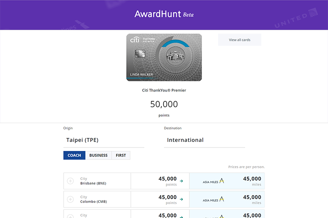Click the 45,000 miles value for Brisbane

point(252,179)
